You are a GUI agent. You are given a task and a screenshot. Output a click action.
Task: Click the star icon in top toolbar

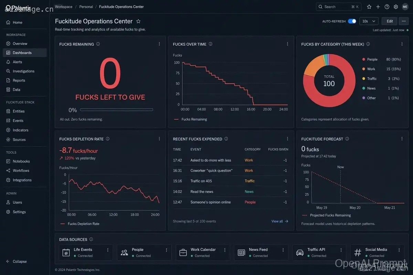pos(369,7)
